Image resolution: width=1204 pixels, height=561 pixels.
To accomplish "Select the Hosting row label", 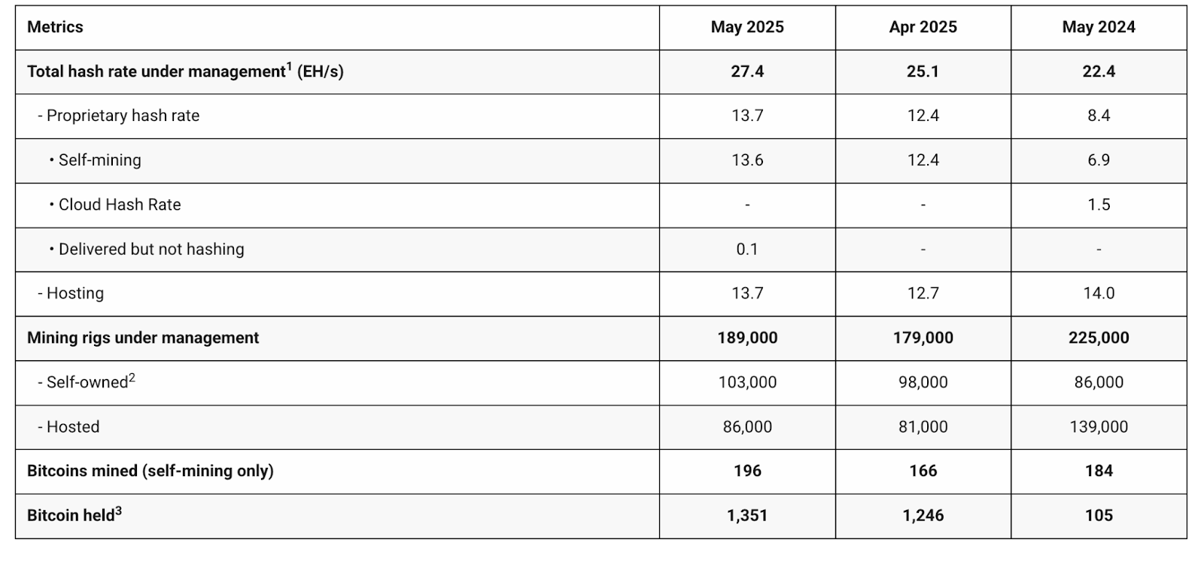I will coord(74,293).
